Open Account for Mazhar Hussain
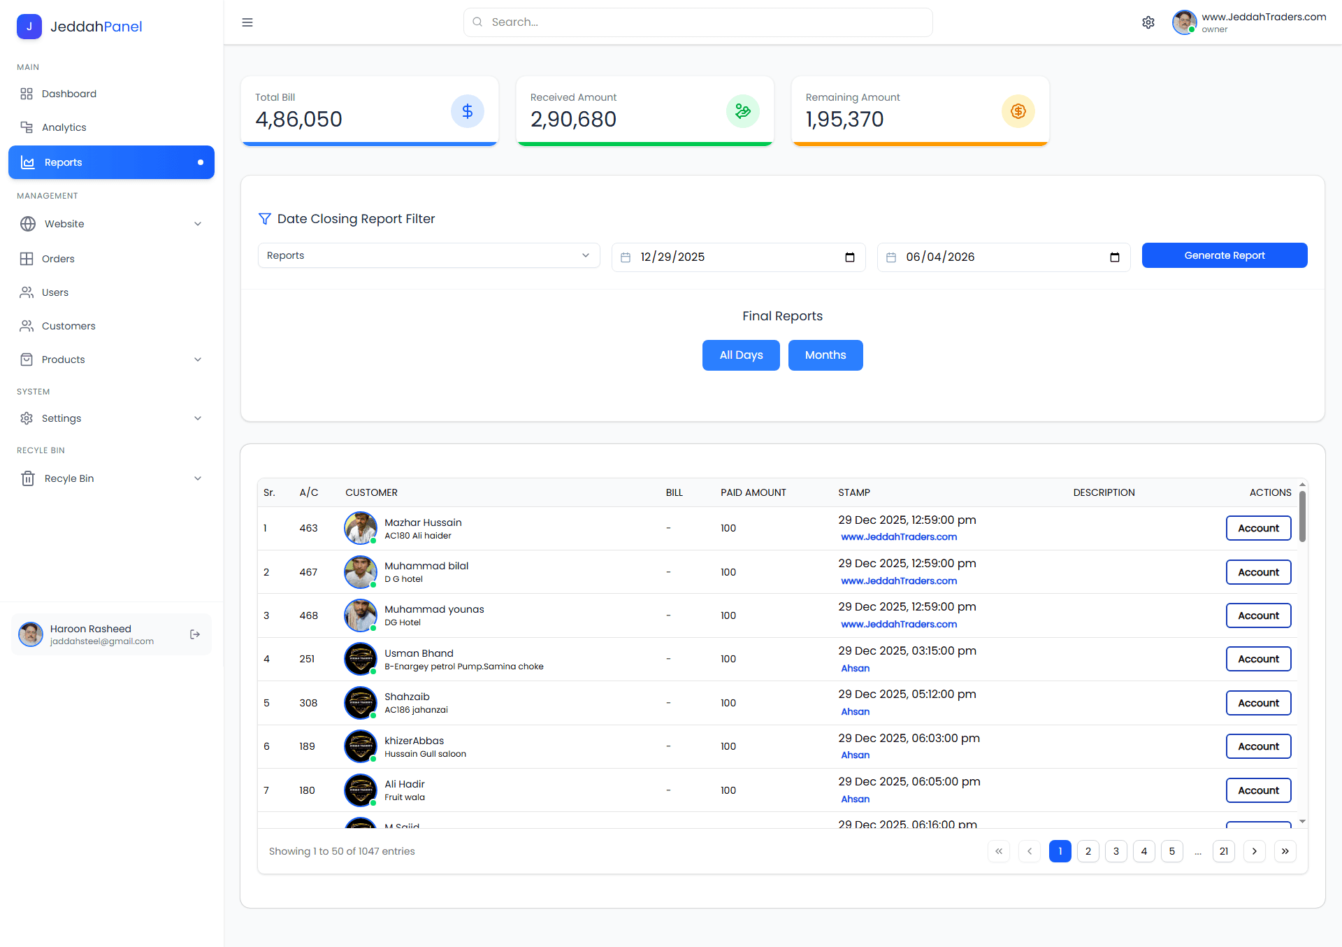 [1258, 528]
